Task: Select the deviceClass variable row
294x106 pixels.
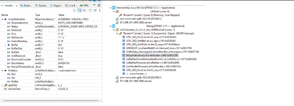Action: click(x=51, y=89)
